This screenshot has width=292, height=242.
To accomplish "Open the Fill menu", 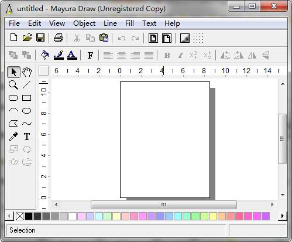I will click(x=129, y=23).
